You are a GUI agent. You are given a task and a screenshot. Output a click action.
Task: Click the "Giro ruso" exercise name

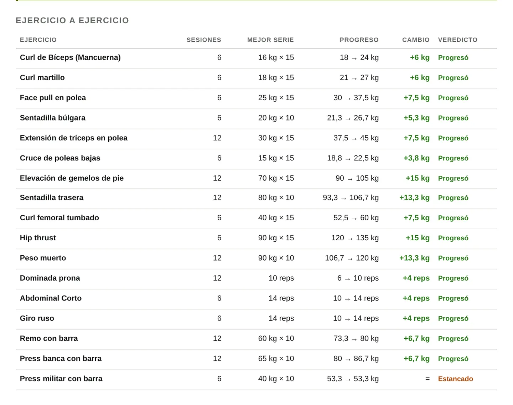[37, 318]
